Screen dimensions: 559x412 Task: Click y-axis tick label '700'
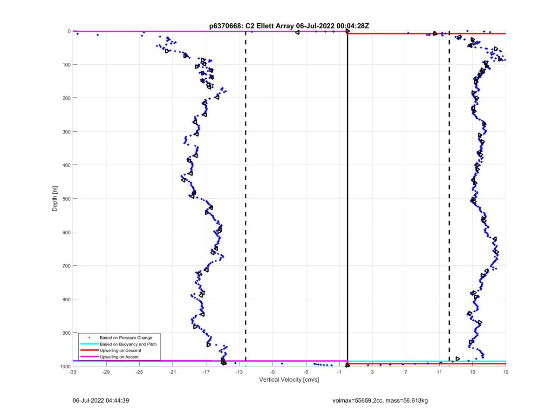[67, 266]
